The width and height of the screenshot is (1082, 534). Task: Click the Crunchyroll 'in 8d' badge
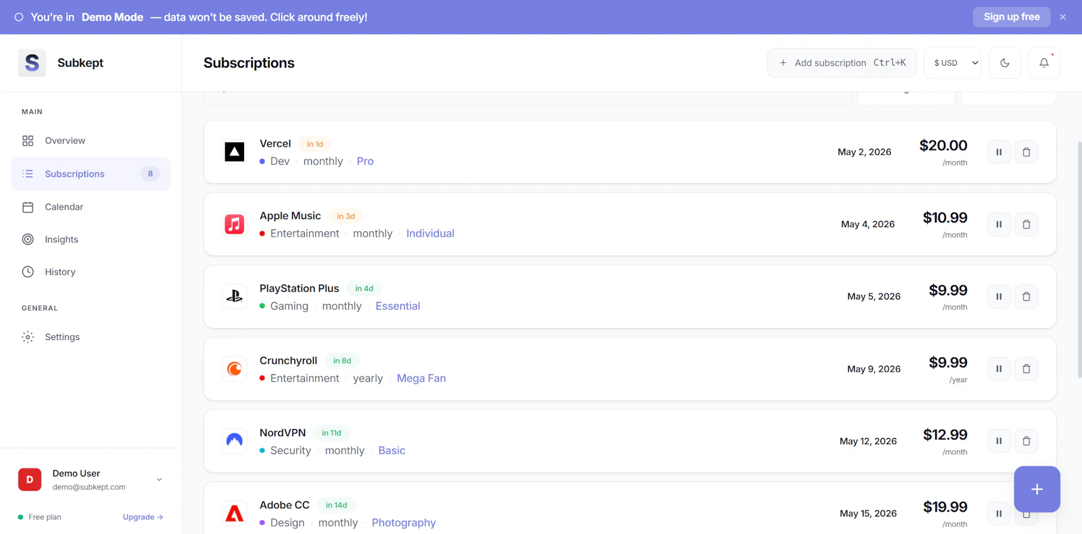click(342, 361)
